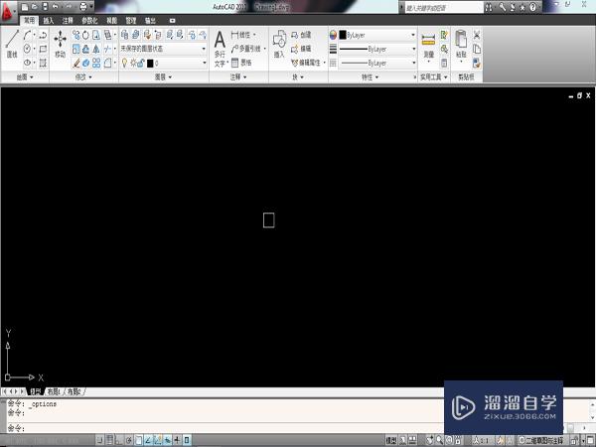The height and width of the screenshot is (447, 596).
Task: Switch to the 注释 (Annotate) ribbon tab
Action: pos(68,21)
